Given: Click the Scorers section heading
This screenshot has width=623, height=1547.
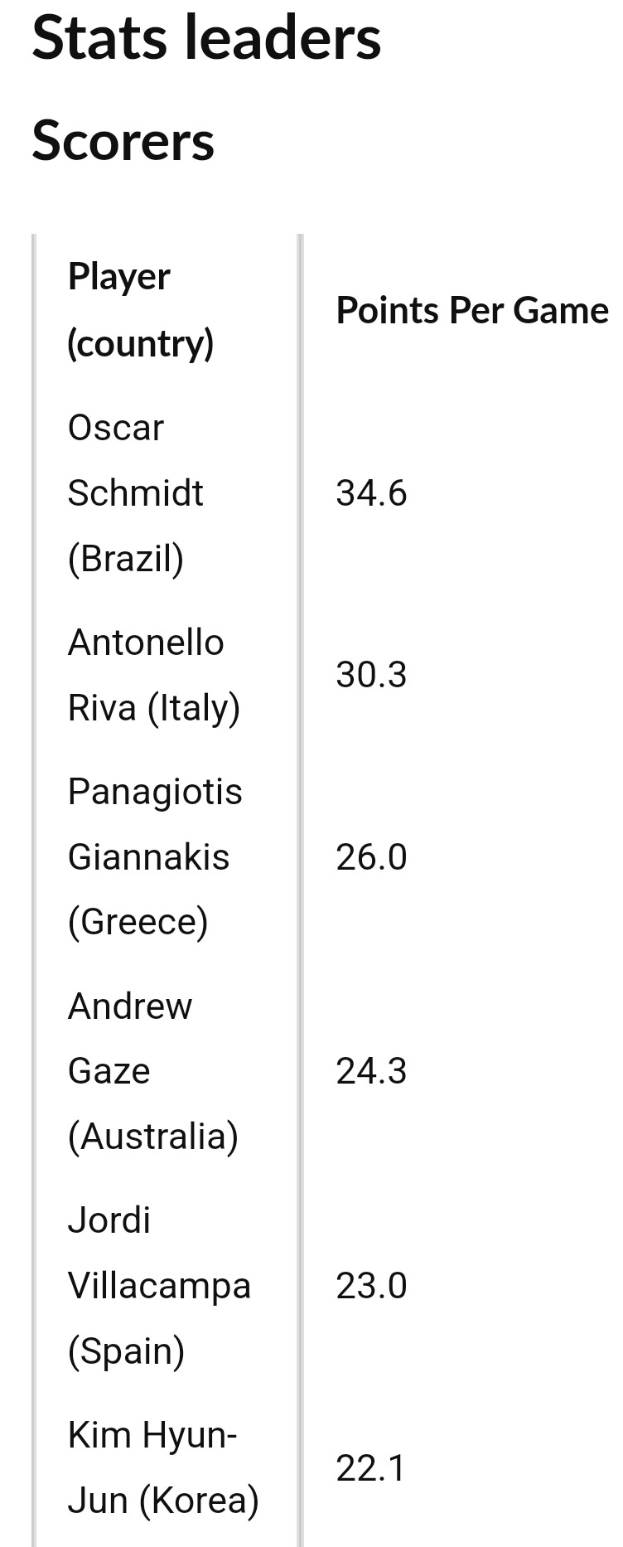Looking at the screenshot, I should click(123, 140).
